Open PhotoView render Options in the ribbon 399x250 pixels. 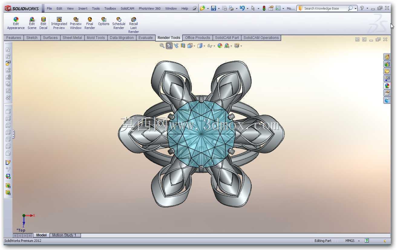tap(103, 21)
